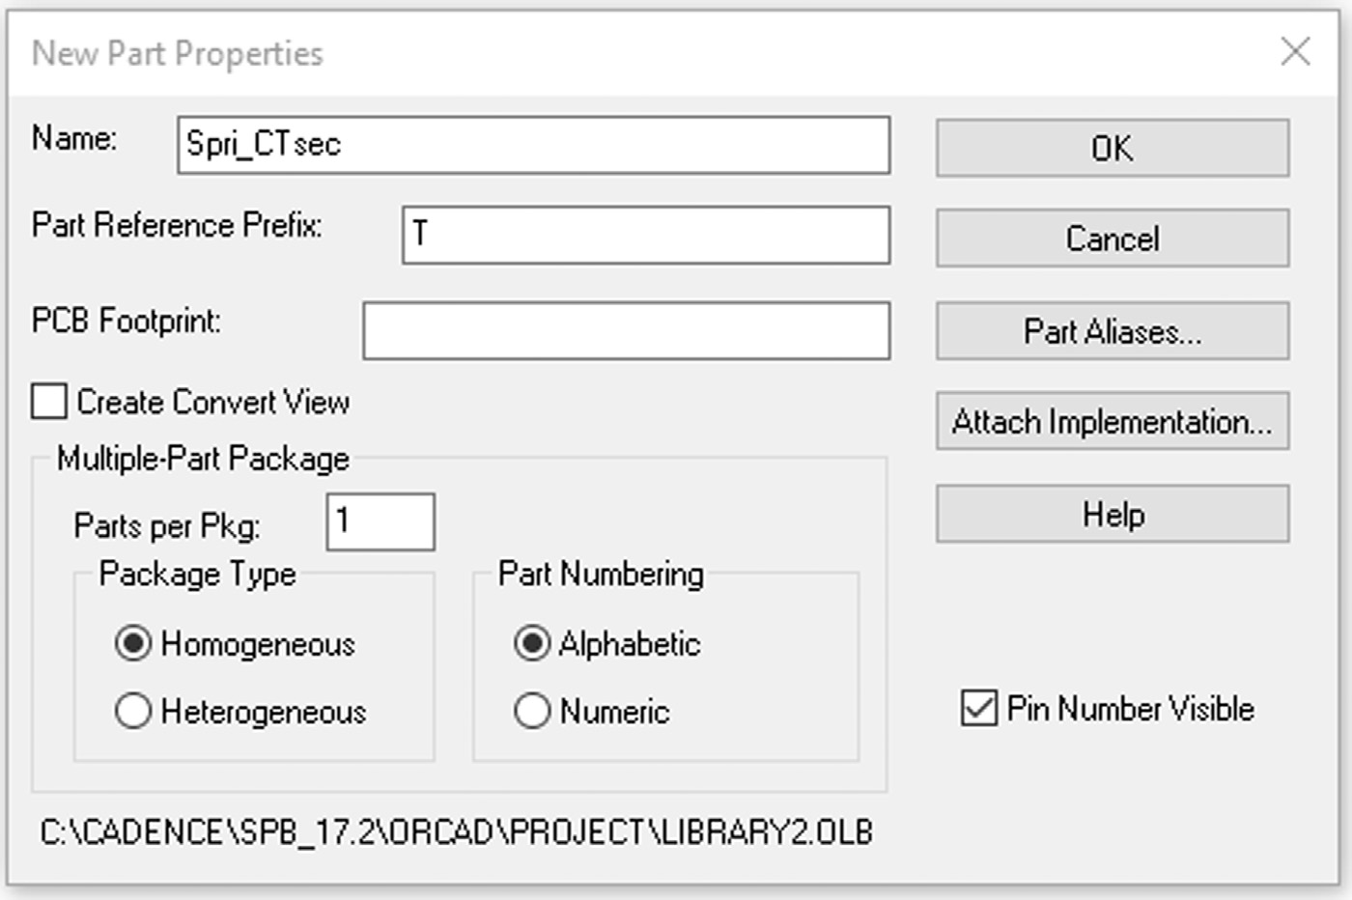Open the Part Aliases dialog
The width and height of the screenshot is (1352, 900).
[1112, 331]
